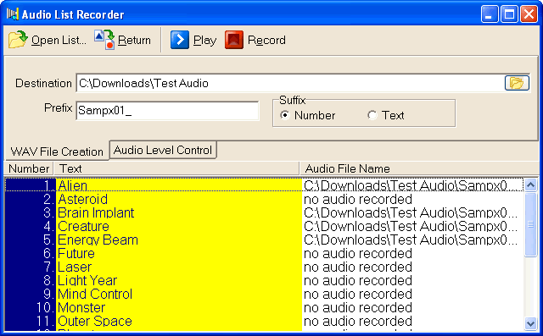Click the scrollbar down arrow
This screenshot has width=543, height=336.
tap(530, 323)
